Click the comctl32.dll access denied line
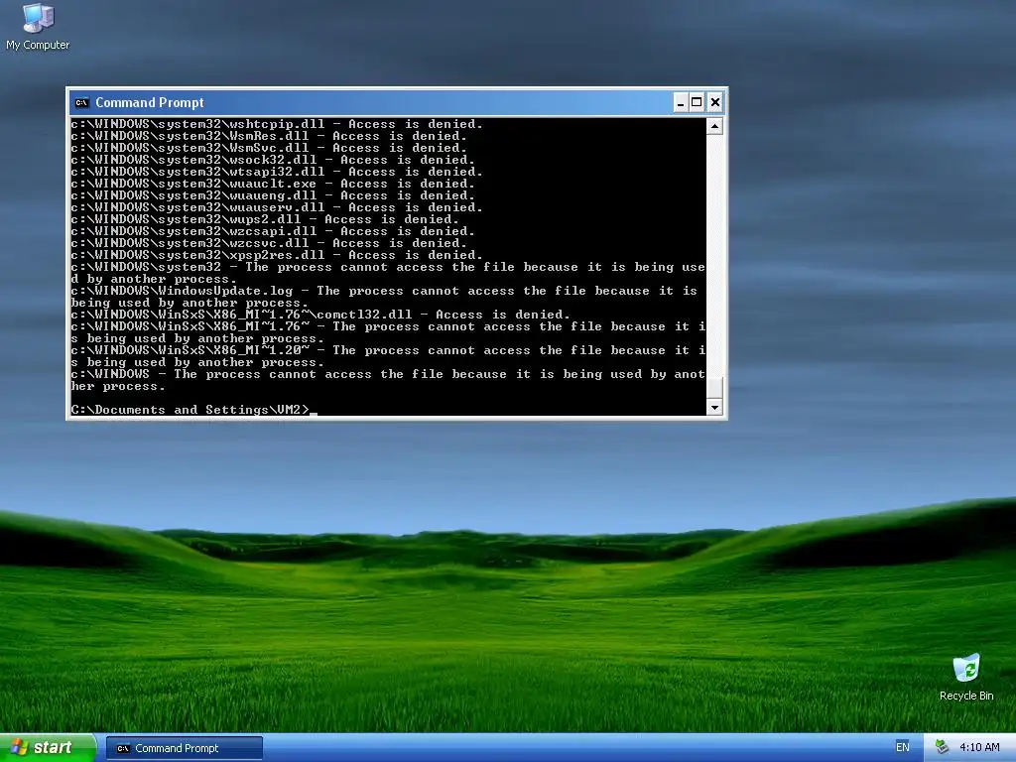The width and height of the screenshot is (1016, 762). tap(320, 315)
